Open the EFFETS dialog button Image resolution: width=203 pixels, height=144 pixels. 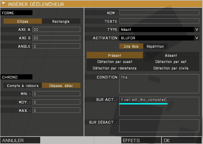pos(141,140)
